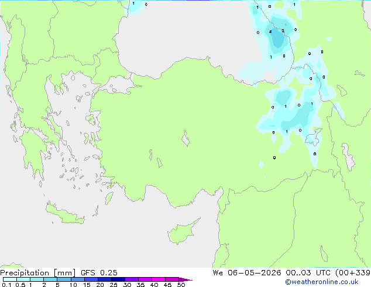This screenshot has width=371, height=287.
Task: Click the 'Precipitation [mm]' title text
Action: (x=37, y=273)
